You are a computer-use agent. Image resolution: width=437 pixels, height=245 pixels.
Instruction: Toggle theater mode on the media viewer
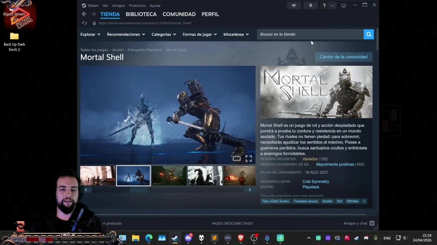237,159
